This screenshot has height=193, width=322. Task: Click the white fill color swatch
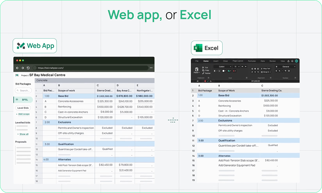click(223, 71)
